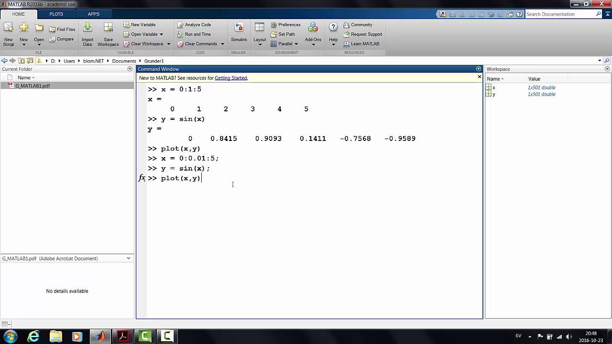Click the Layout icon
The width and height of the screenshot is (612, 344).
point(260,28)
